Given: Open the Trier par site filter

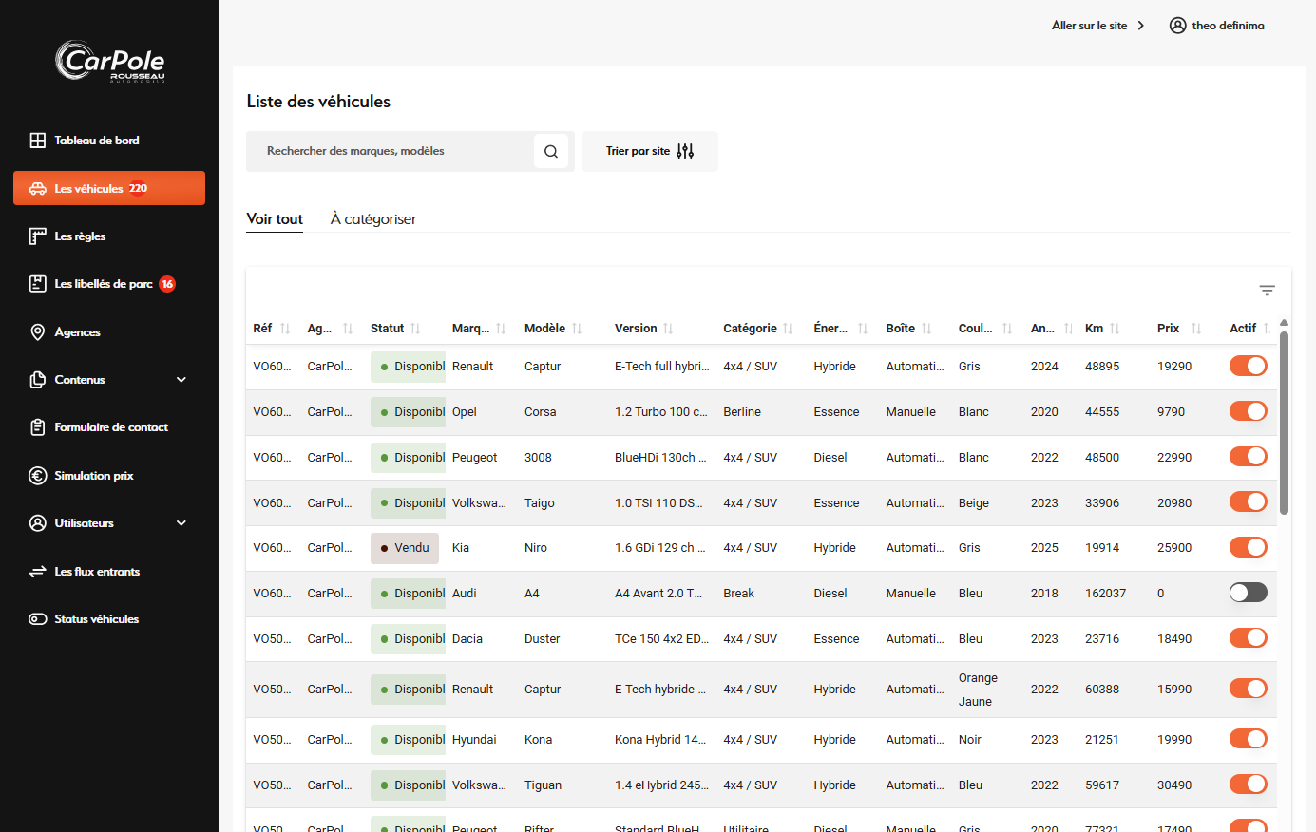Looking at the screenshot, I should (650, 151).
